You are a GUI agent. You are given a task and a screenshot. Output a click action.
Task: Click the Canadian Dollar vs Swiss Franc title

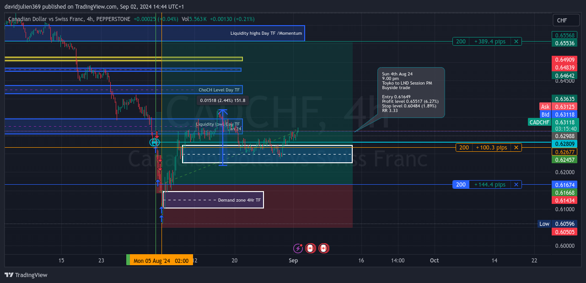point(46,19)
